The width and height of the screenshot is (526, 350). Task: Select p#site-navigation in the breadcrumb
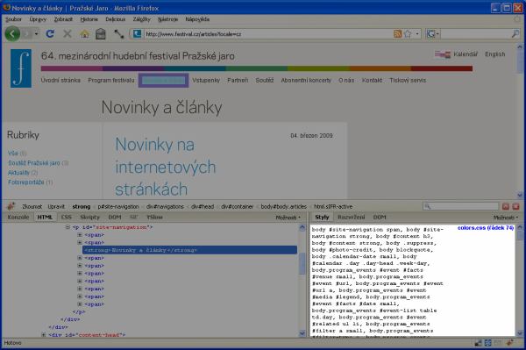tap(118, 207)
